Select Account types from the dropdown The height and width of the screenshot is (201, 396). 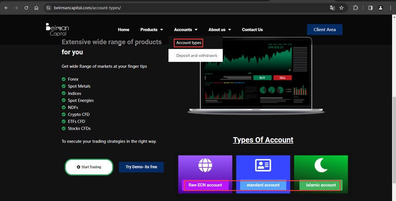(x=189, y=43)
